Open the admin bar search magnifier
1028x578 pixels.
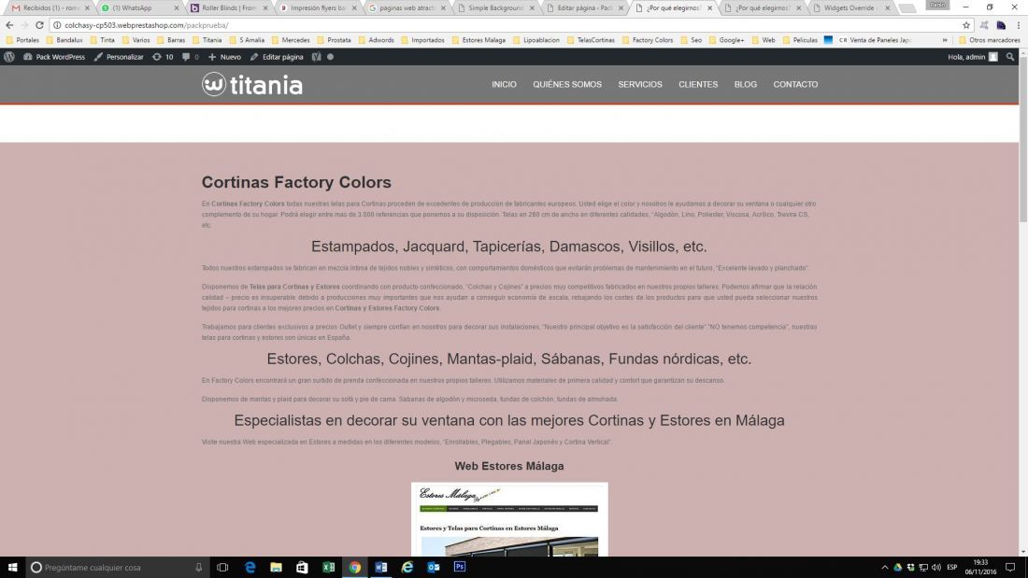(1010, 57)
